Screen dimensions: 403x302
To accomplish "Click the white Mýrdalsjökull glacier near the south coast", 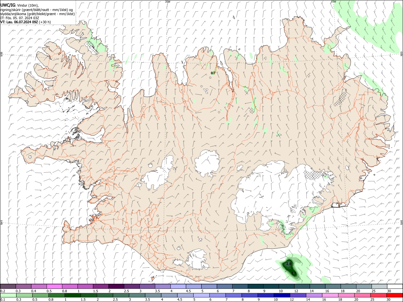I will (x=198, y=260).
